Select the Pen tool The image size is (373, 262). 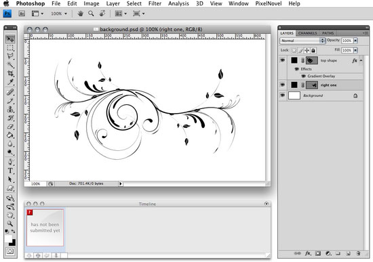point(10,162)
